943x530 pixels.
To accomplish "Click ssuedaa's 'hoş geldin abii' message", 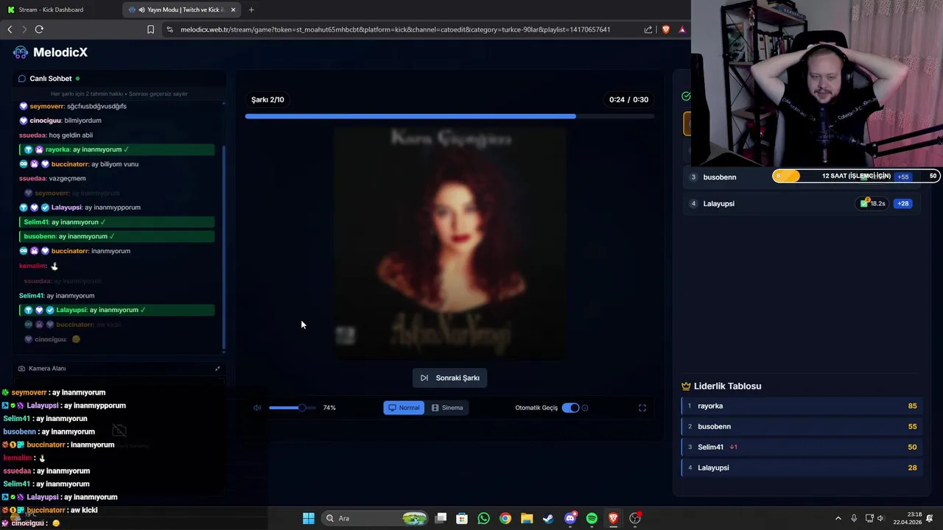I will pos(56,135).
